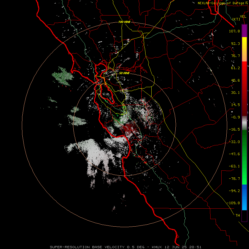Click the 61.2 legend value
This screenshot has width=249, height=249.
pyautogui.click(x=235, y=68)
